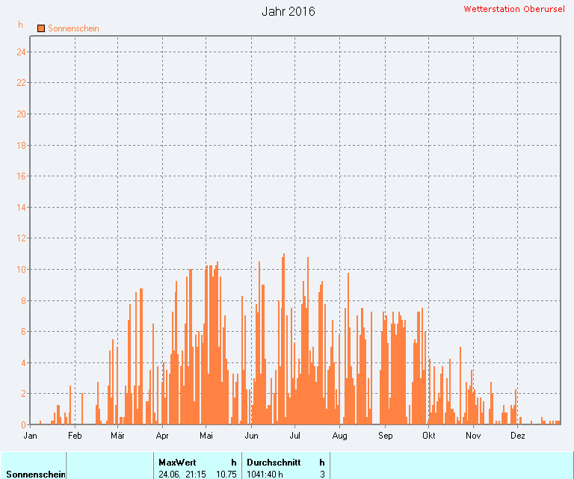574x479 pixels.
Task: Click the '24.06. 21:15' max date cell
Action: [x=182, y=475]
